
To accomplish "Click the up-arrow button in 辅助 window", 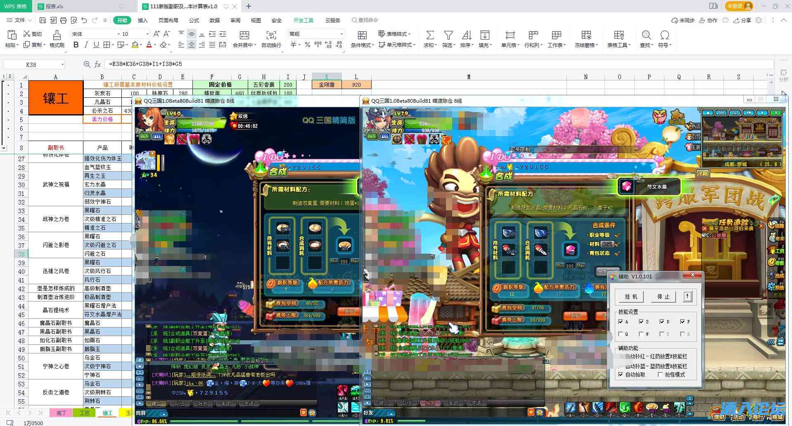I will pyautogui.click(x=688, y=296).
